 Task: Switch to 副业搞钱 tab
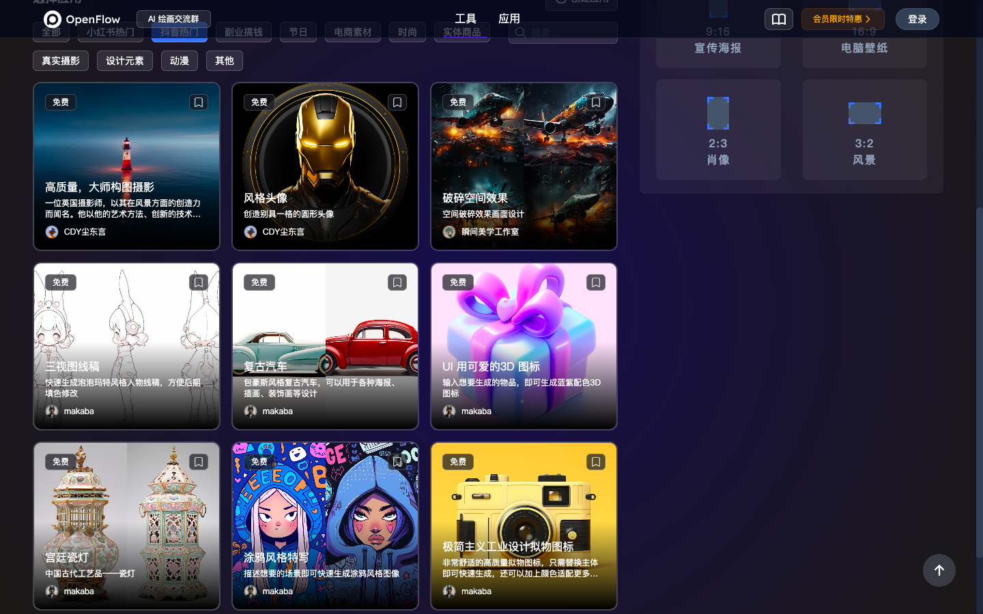tap(244, 32)
